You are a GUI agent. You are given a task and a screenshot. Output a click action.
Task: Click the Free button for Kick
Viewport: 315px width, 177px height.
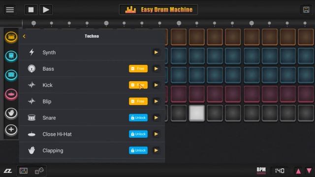tap(138, 85)
